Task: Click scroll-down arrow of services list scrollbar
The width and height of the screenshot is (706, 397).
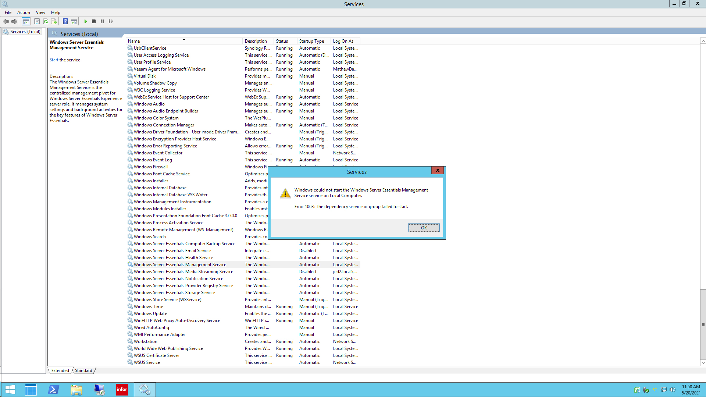Action: pos(703,363)
